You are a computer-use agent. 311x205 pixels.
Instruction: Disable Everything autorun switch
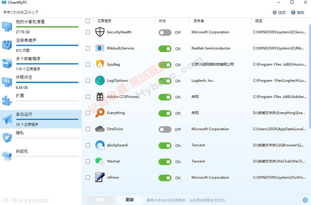pos(165,113)
